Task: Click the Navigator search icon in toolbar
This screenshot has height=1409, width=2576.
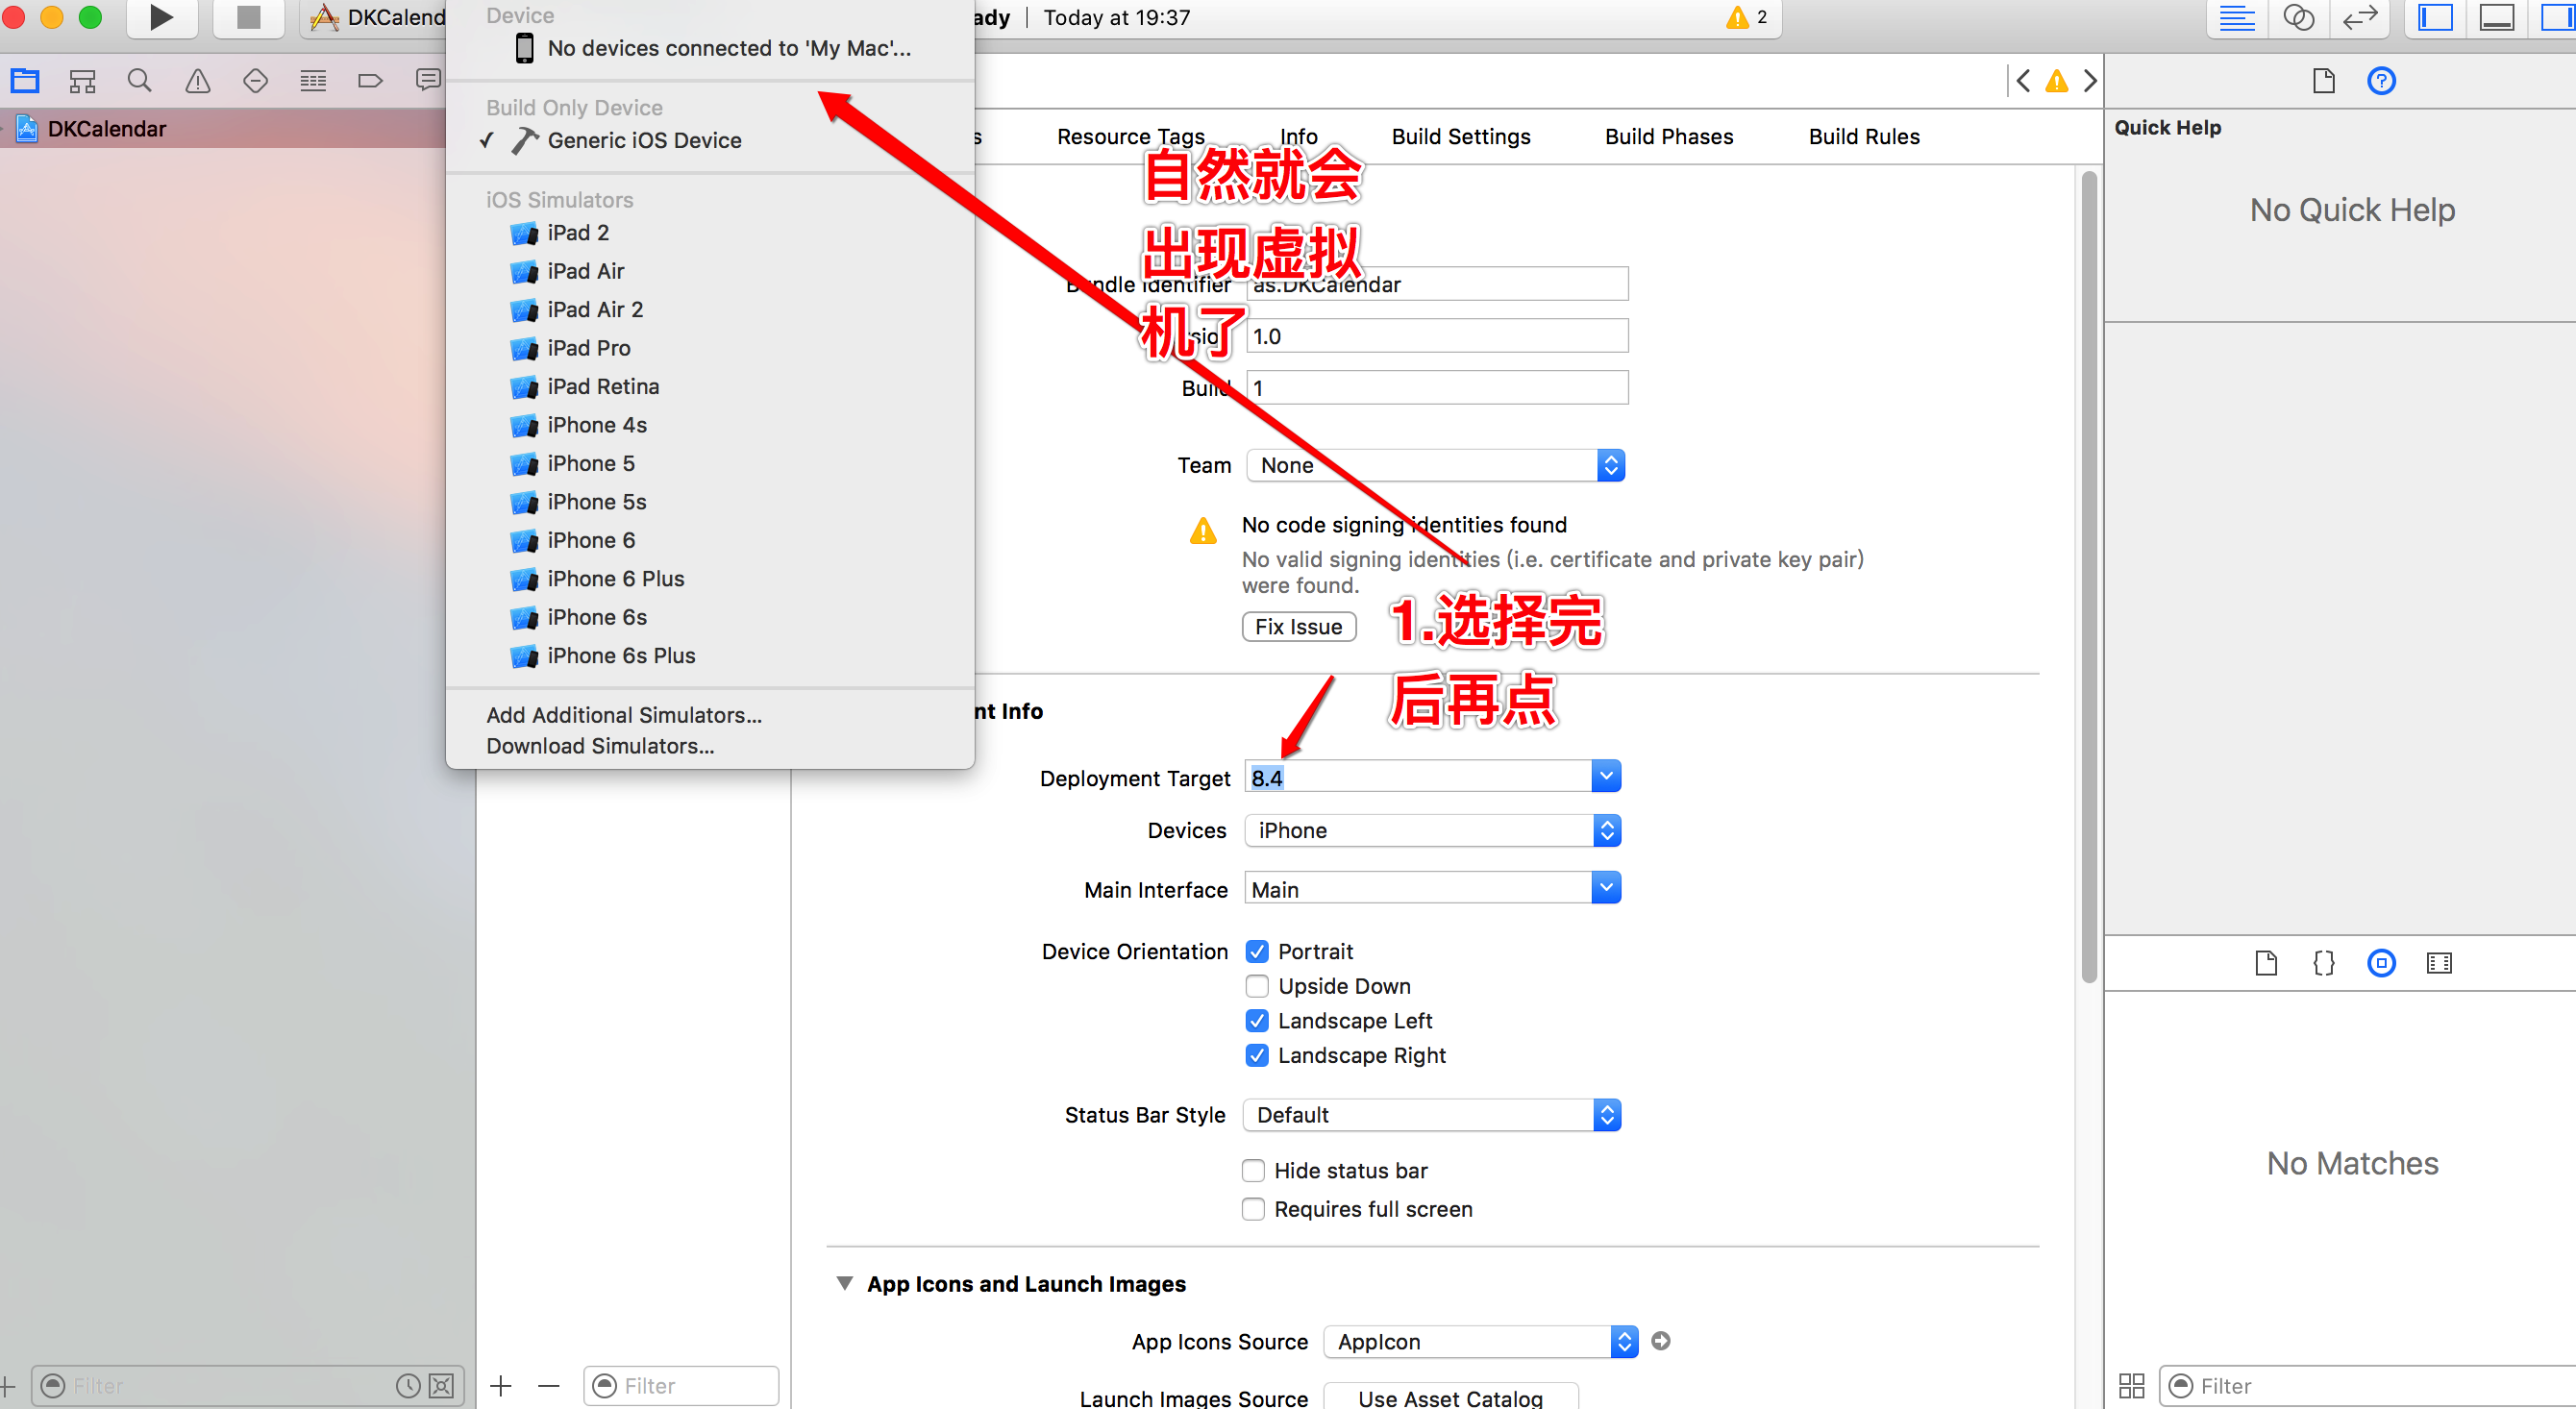Action: (x=137, y=84)
